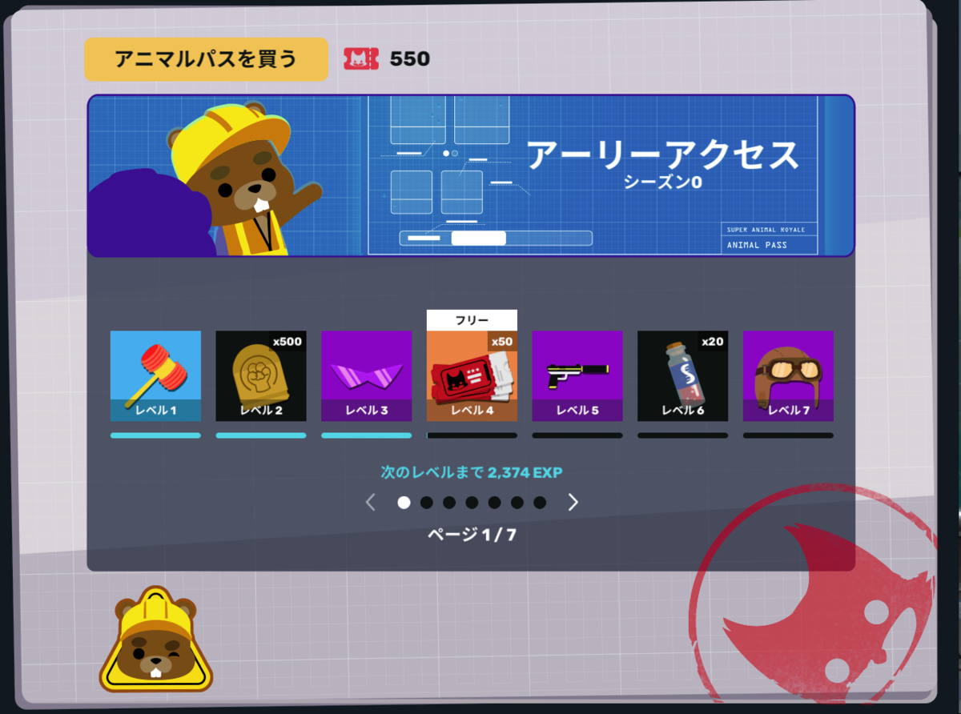Click the level 3 progress bar
Image resolution: width=961 pixels, height=714 pixels.
pos(367,435)
